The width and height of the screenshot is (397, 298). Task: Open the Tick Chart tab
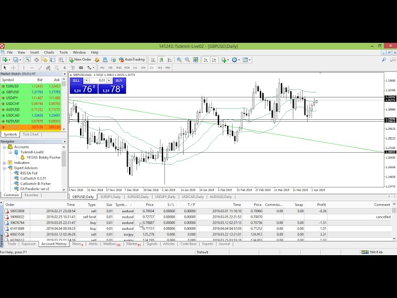point(30,134)
